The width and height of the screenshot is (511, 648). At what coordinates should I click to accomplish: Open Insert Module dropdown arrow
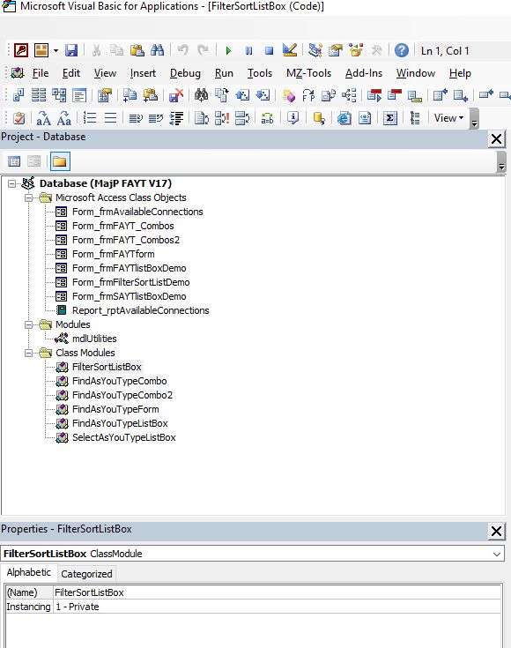tap(56, 51)
